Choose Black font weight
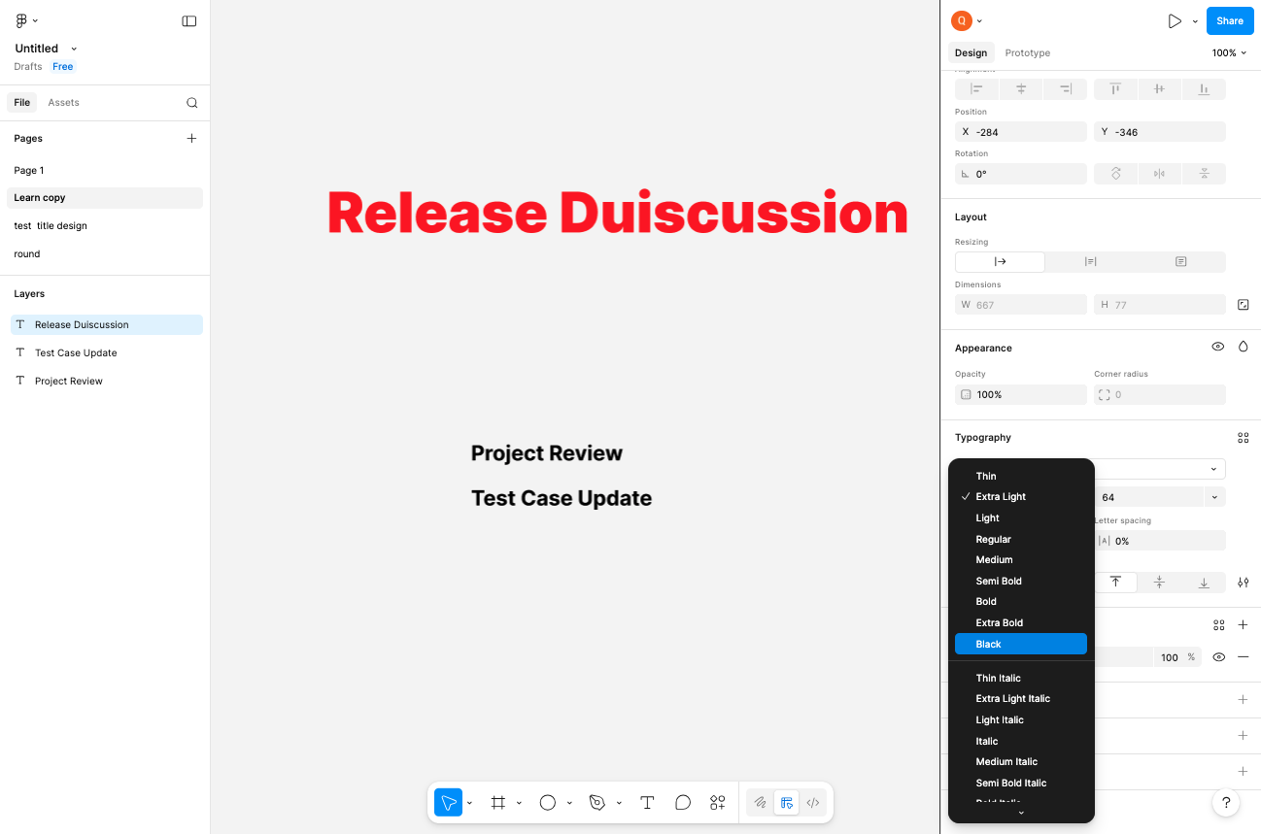The width and height of the screenshot is (1261, 834). (x=1021, y=644)
